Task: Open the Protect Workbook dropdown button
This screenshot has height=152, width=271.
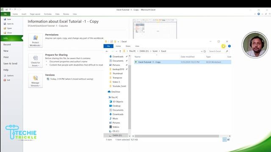Action: [36, 41]
